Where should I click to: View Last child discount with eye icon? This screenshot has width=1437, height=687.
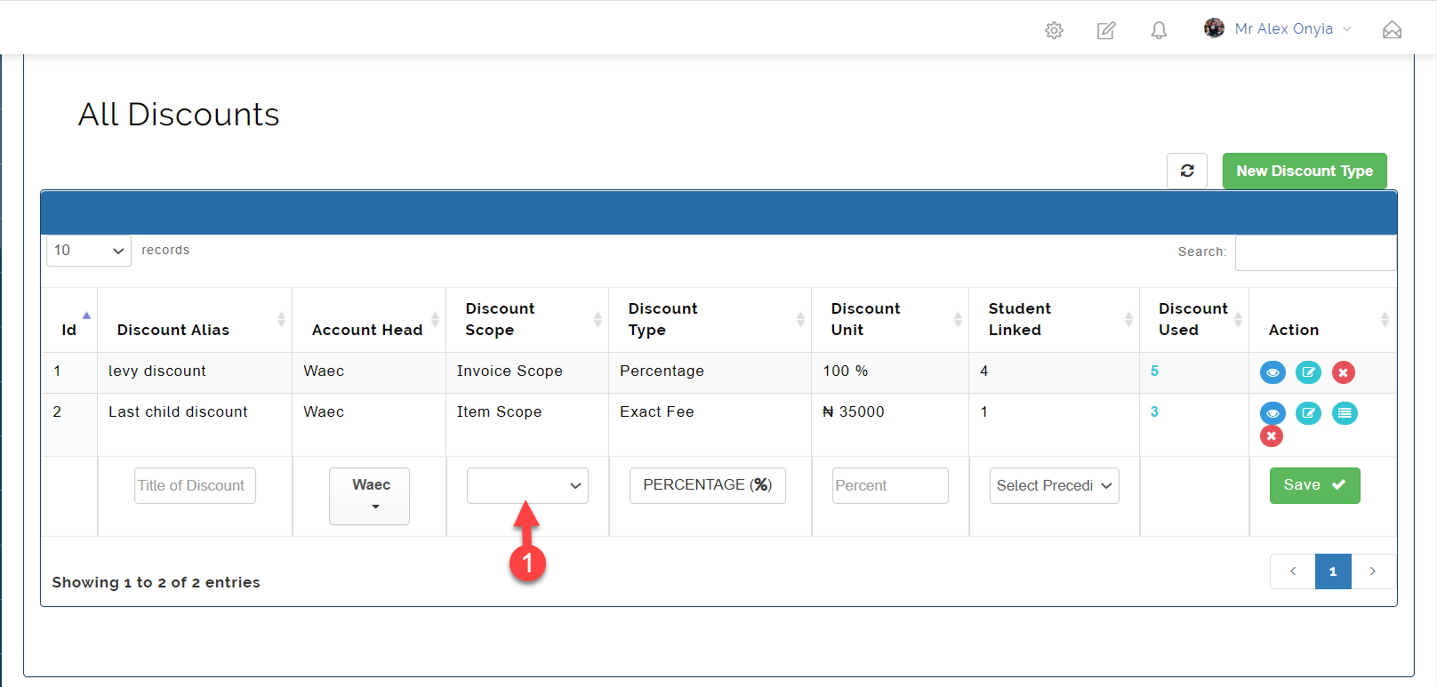point(1272,413)
